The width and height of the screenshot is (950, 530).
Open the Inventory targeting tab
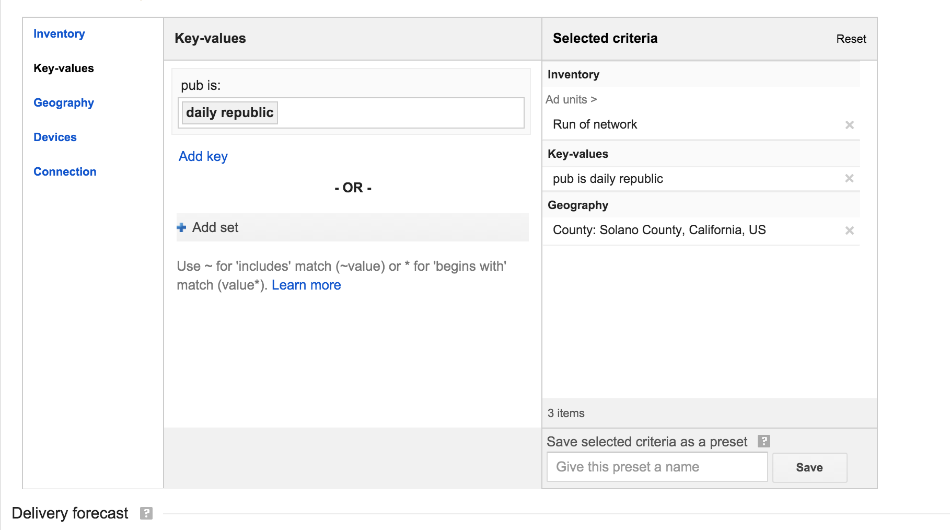pyautogui.click(x=59, y=34)
